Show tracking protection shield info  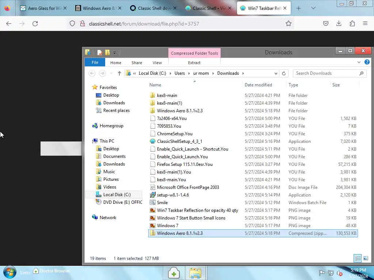pos(72,23)
